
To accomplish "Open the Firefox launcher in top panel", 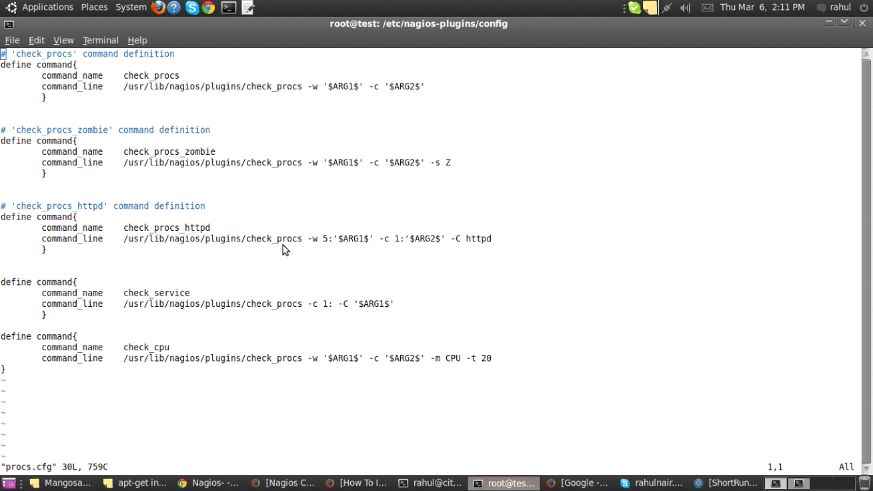I will point(158,7).
